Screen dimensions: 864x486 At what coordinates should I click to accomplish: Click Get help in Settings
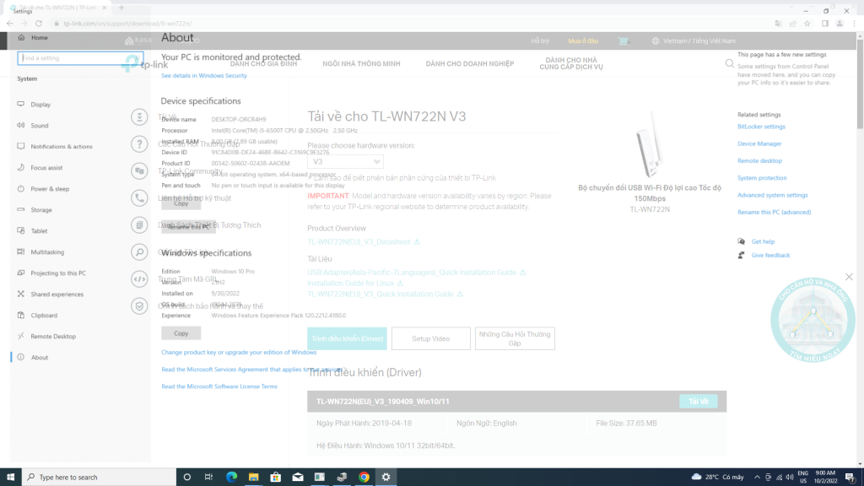pyautogui.click(x=763, y=241)
